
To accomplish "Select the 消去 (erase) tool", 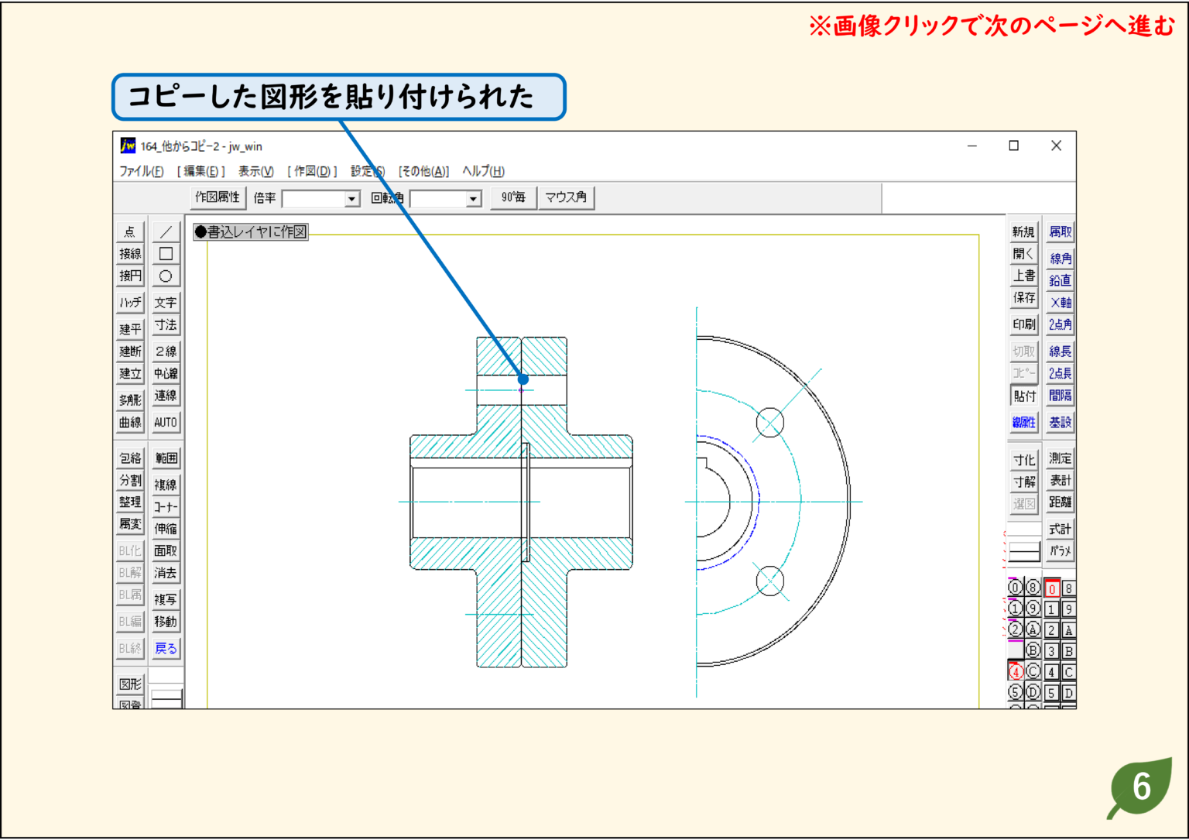I will click(166, 573).
